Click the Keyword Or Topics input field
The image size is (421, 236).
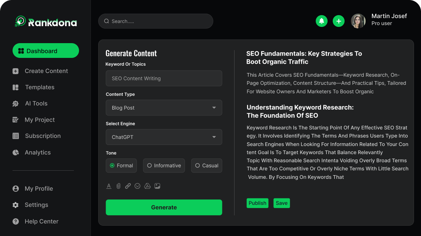pos(164,79)
